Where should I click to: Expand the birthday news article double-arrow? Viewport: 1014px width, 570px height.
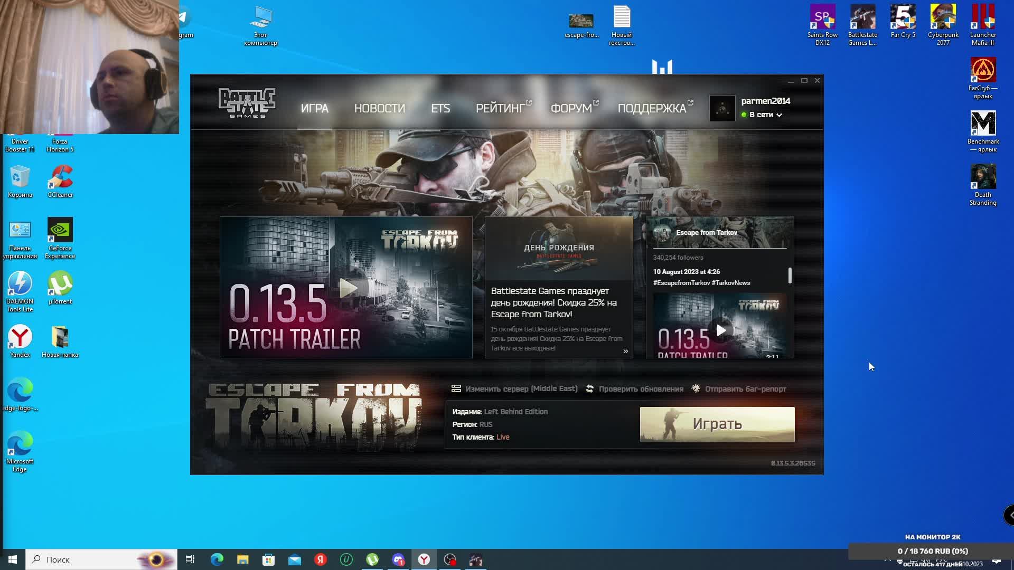[x=625, y=351]
